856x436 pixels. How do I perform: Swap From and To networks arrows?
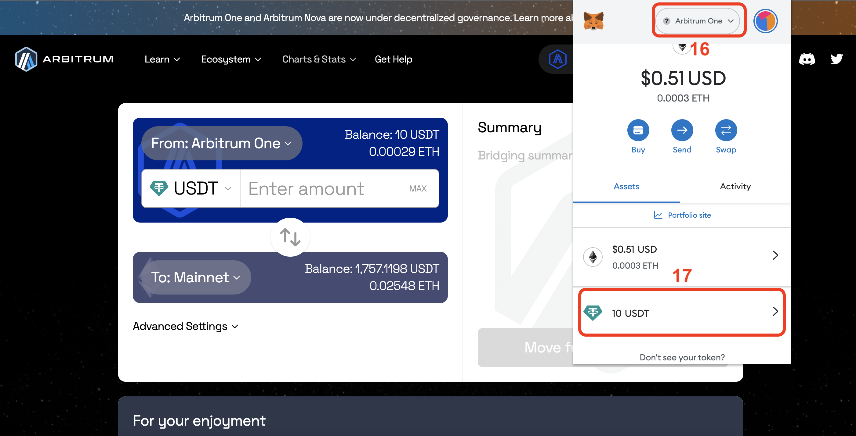pyautogui.click(x=290, y=237)
